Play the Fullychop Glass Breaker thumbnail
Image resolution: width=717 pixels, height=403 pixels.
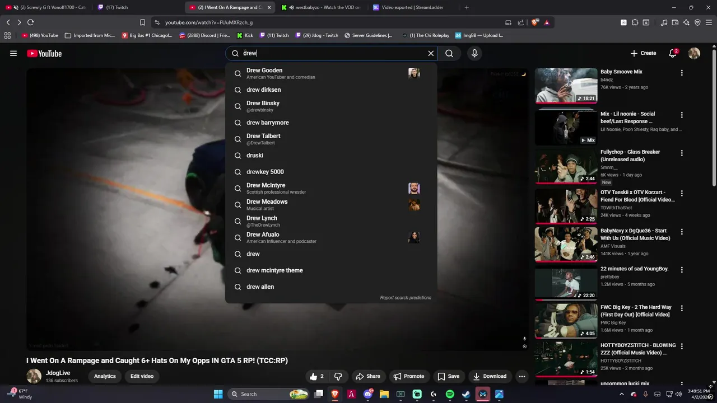click(x=566, y=166)
